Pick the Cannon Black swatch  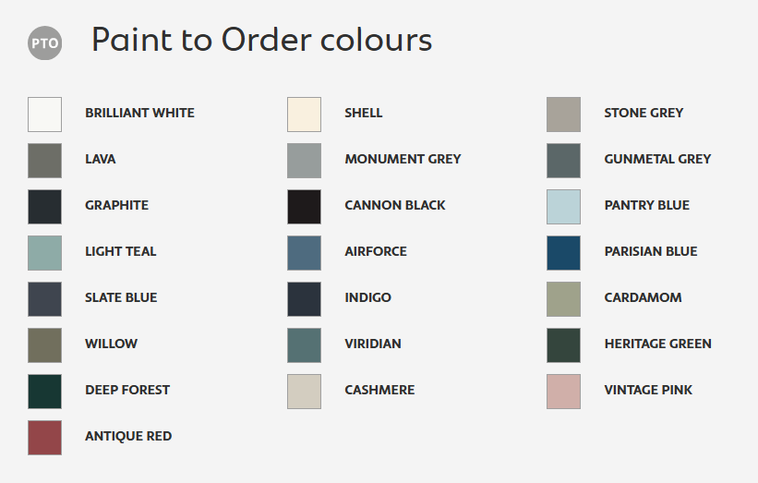click(x=304, y=207)
